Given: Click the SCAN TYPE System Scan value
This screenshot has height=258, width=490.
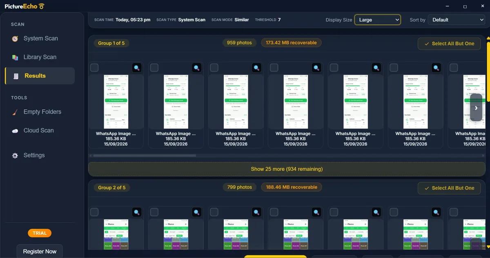Looking at the screenshot, I should pos(192,20).
